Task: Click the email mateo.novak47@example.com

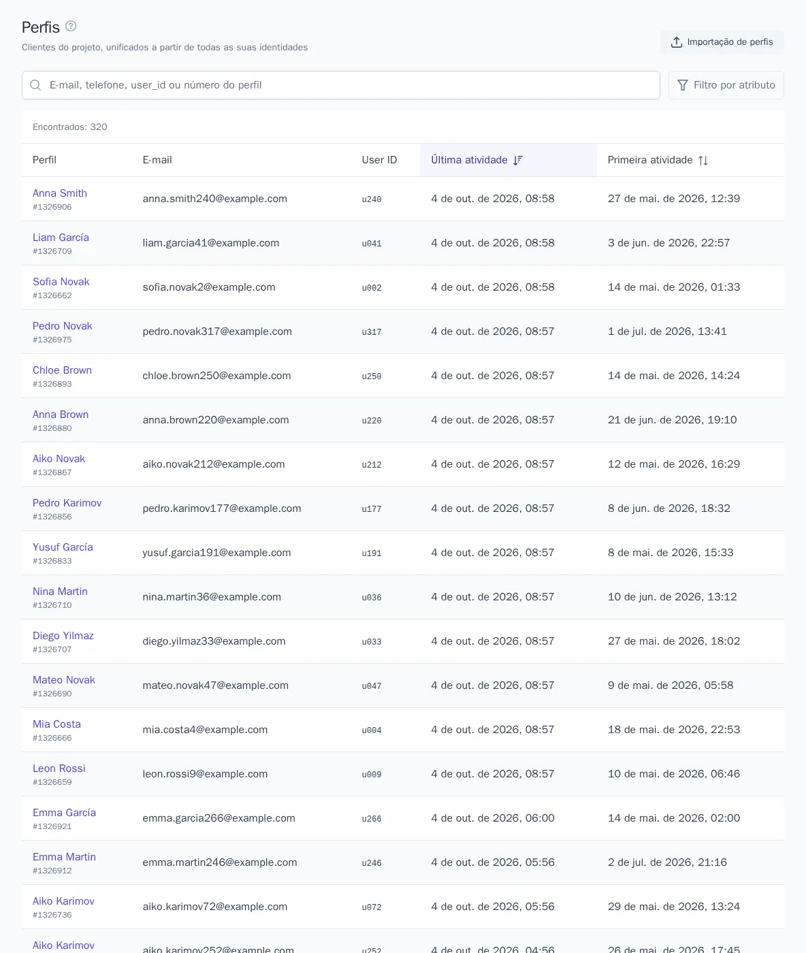Action: tap(216, 685)
